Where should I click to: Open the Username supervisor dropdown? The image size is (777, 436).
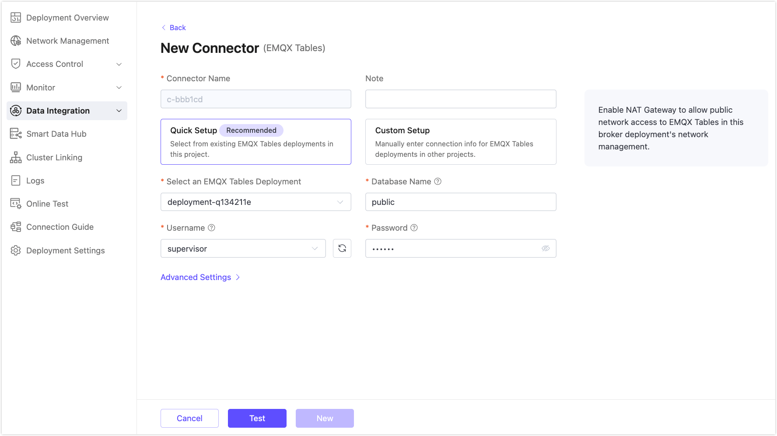(243, 248)
